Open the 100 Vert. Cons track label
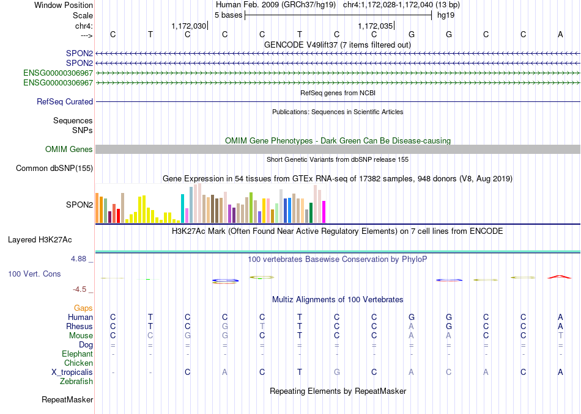This screenshot has height=414, width=581. 34,274
